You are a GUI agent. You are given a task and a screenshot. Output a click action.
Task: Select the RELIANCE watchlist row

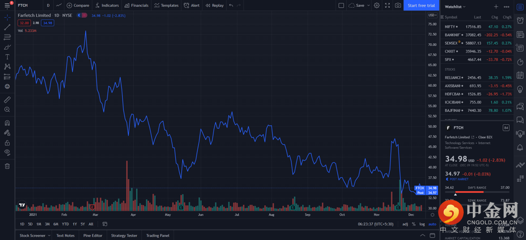point(478,77)
